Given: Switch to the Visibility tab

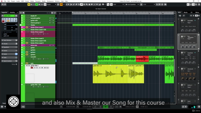Looking at the screenshot, I should (x=12, y=13).
